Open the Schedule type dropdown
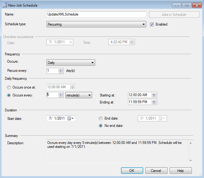 [96, 24]
